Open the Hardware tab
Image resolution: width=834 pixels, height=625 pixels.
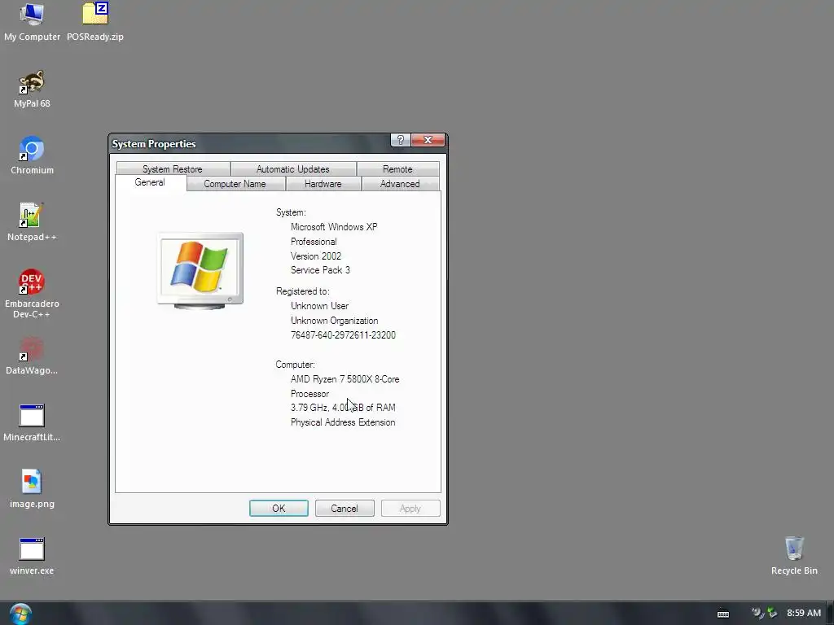323,184
